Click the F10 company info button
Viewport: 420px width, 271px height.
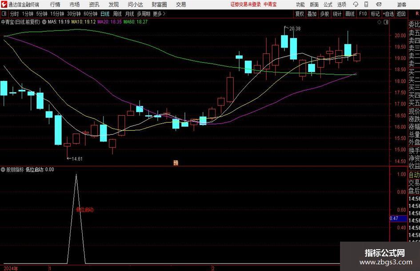point(363,14)
